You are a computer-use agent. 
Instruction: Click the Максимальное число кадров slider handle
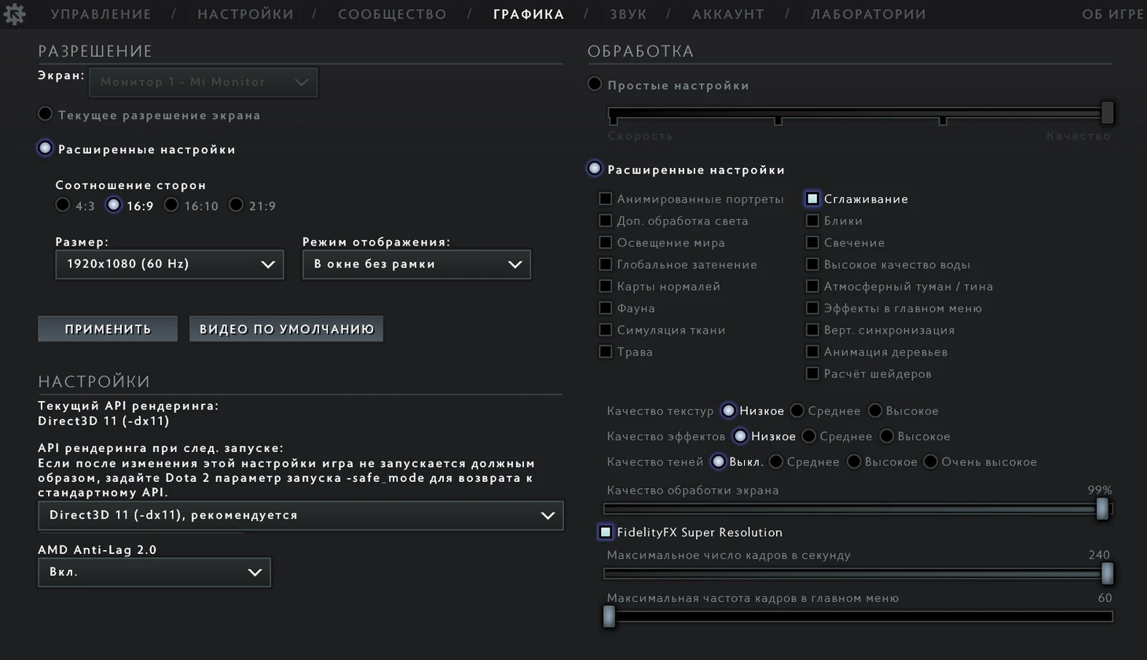click(x=1107, y=574)
